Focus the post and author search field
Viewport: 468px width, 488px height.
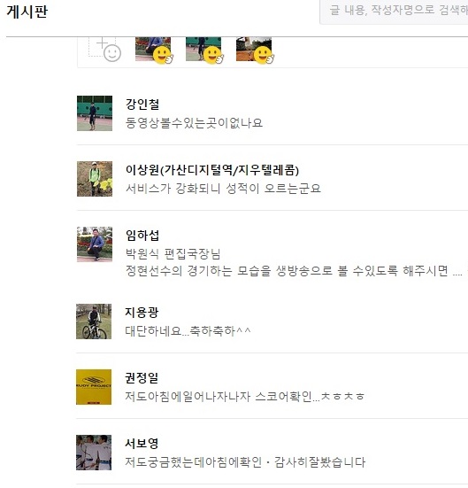click(394, 12)
